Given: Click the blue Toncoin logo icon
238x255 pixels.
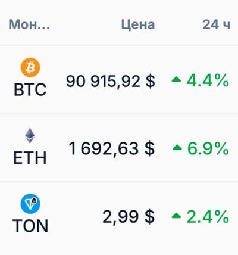Looking at the screenshot, I should (x=30, y=204).
